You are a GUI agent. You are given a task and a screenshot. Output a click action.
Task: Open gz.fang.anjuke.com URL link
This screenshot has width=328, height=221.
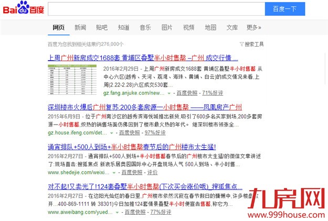tap(134, 93)
